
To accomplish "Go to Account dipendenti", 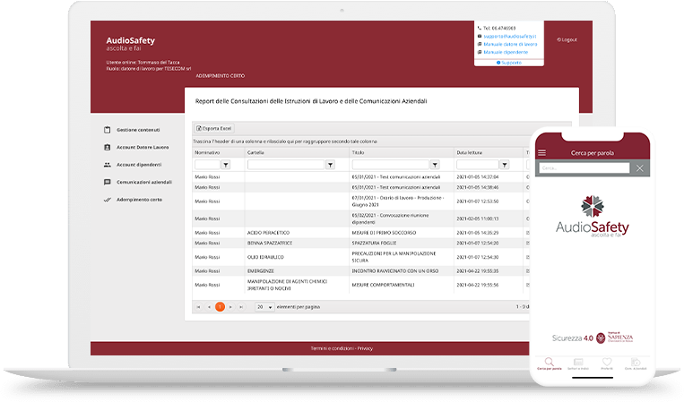I will coord(134,165).
